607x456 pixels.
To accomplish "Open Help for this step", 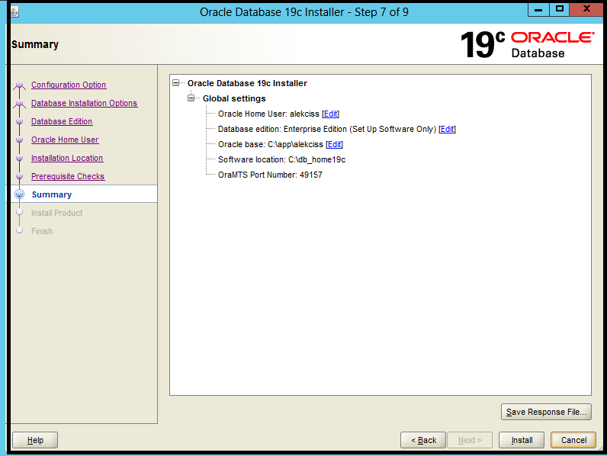I will click(x=35, y=440).
